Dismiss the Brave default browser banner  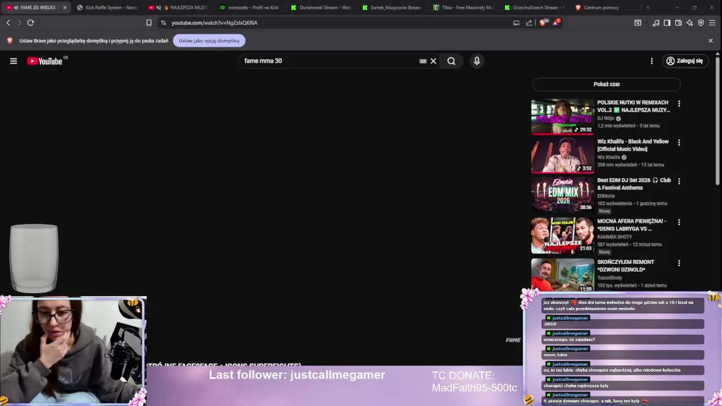point(711,41)
